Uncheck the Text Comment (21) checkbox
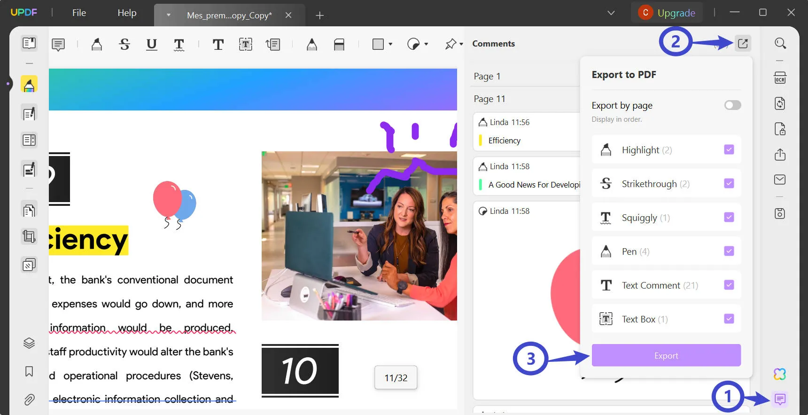 click(x=729, y=285)
